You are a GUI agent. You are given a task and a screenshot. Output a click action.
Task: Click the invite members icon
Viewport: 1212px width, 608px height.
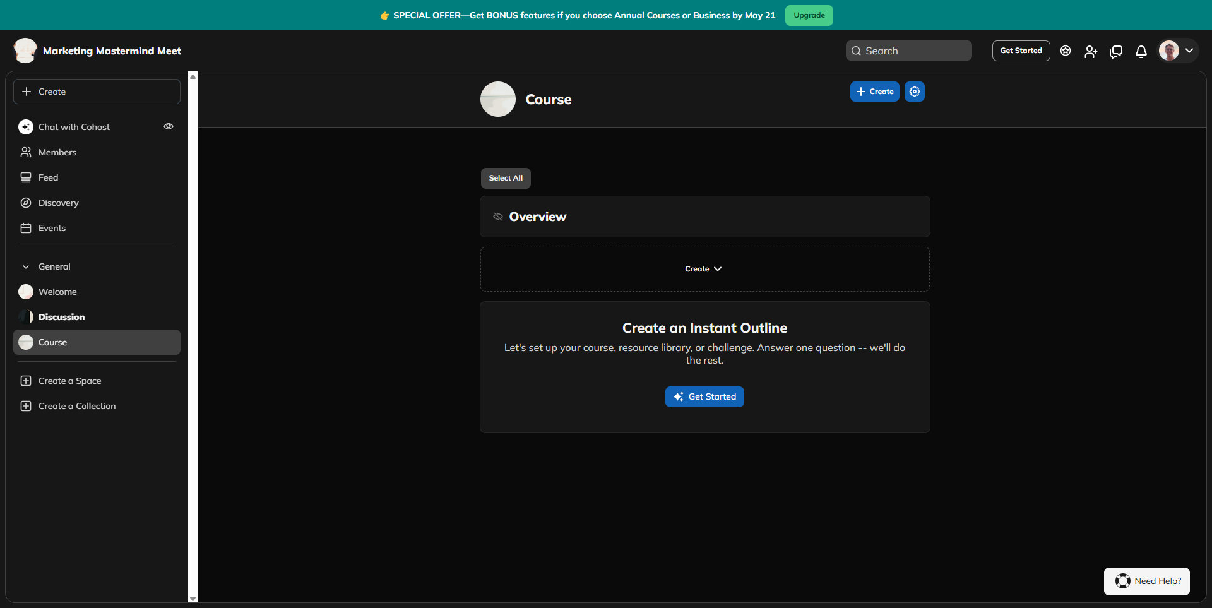coord(1090,51)
